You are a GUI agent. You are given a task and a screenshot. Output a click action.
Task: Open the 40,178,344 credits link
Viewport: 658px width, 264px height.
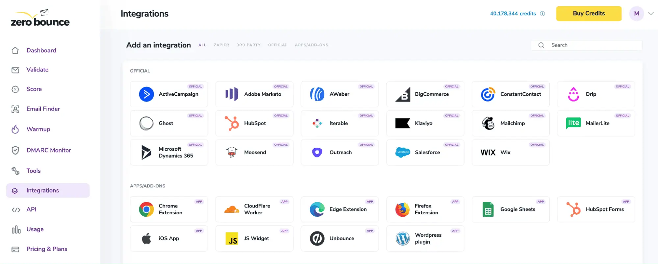tap(513, 14)
